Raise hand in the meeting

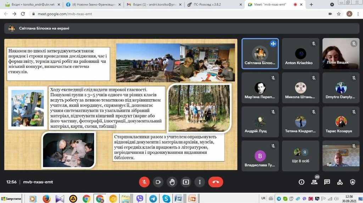pos(172,182)
